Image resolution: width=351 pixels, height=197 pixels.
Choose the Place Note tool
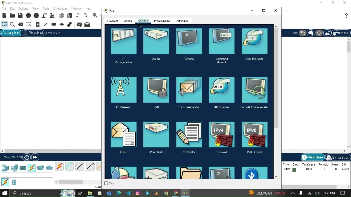(x=38, y=24)
